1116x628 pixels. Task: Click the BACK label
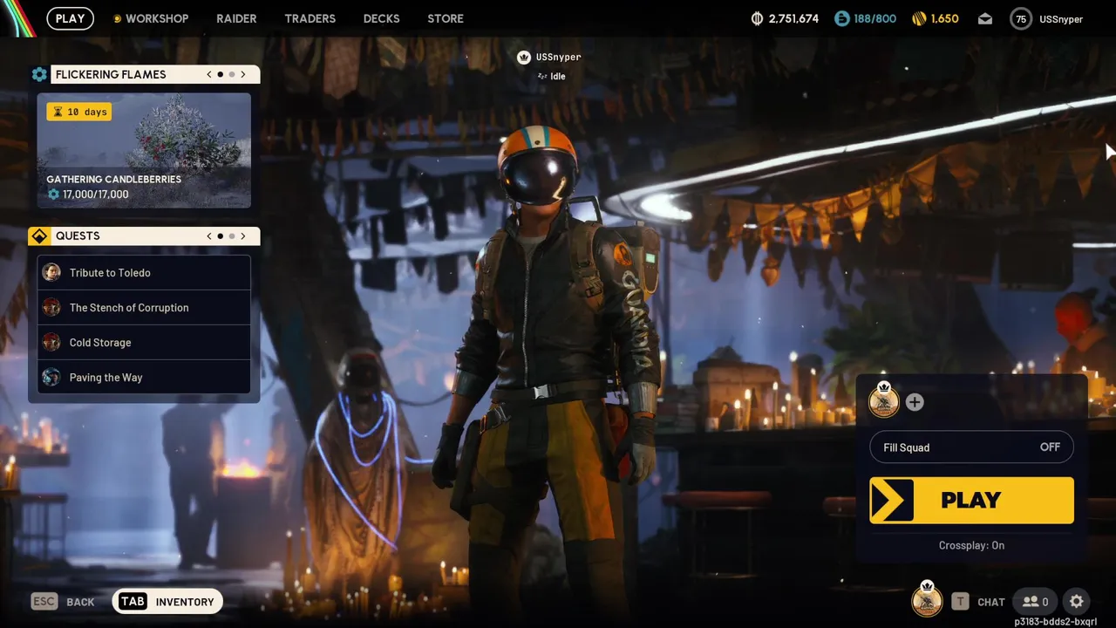click(80, 602)
